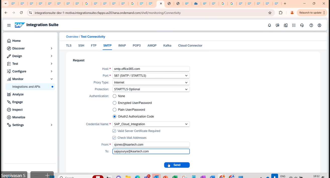Open the support headset icon

[302, 25]
